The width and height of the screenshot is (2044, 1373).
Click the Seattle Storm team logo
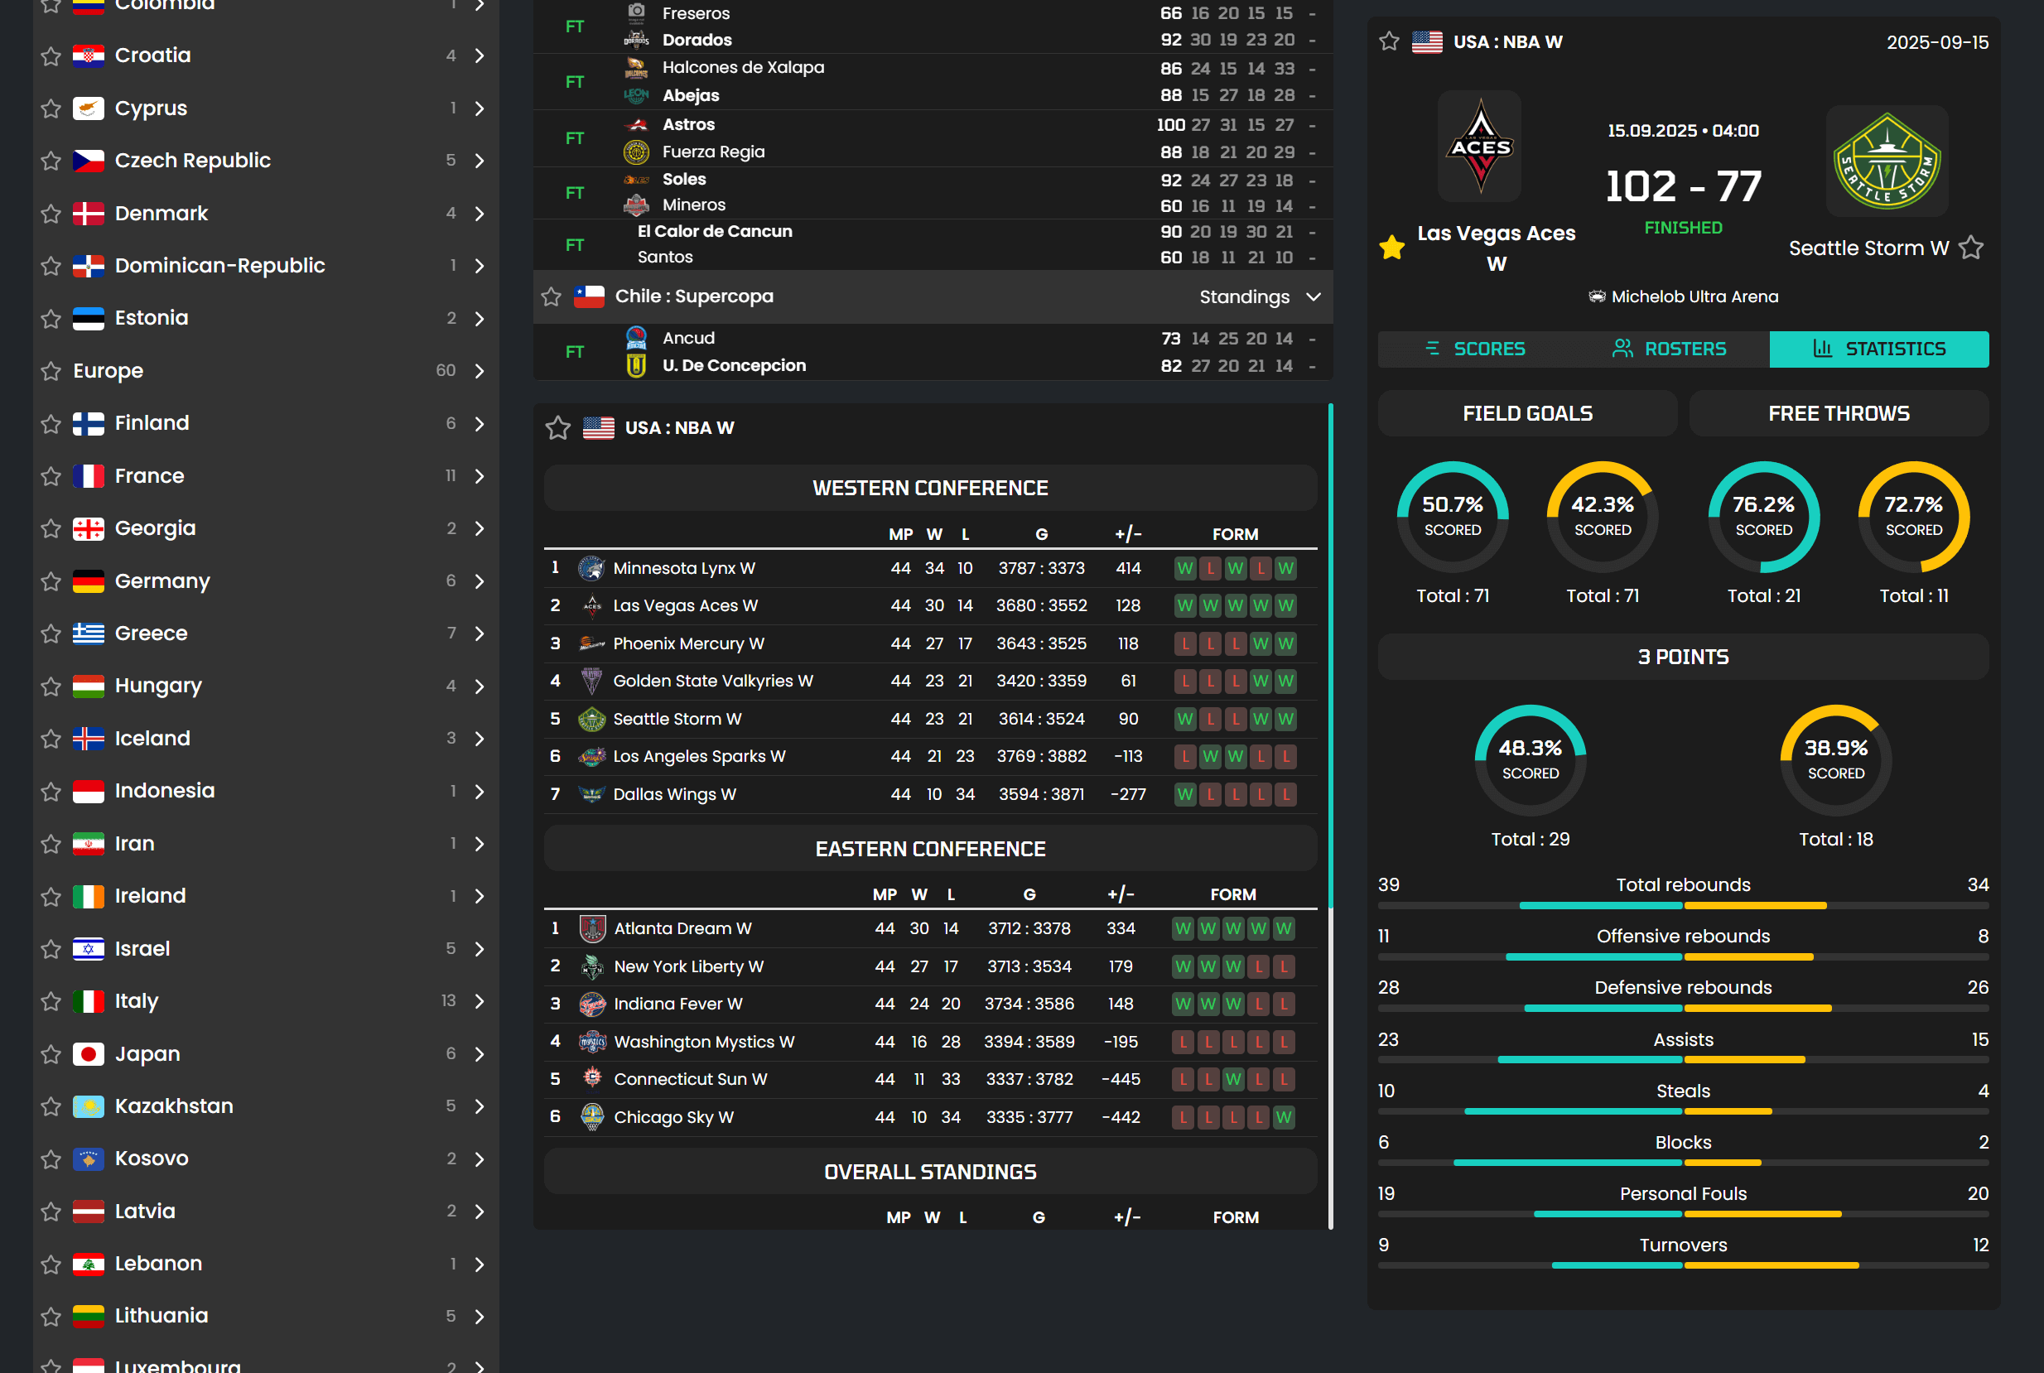coord(1887,161)
